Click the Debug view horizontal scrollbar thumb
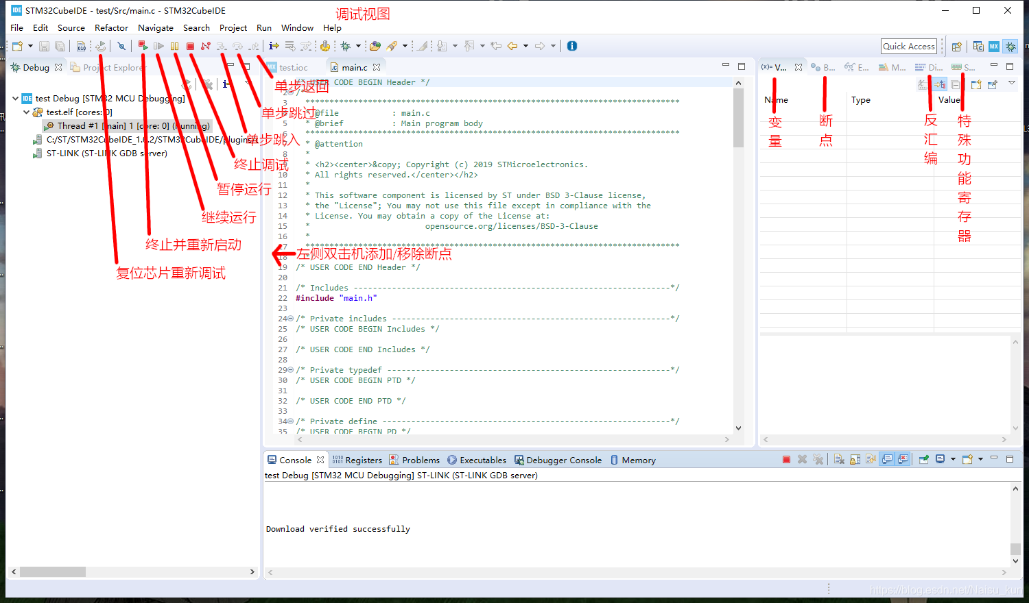Viewport: 1029px width, 603px height. coord(53,571)
